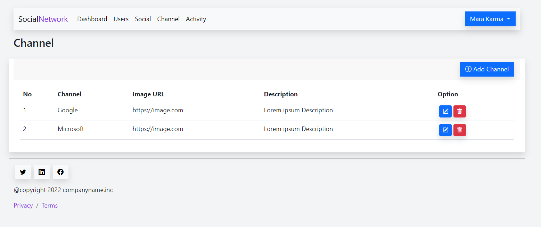Edit the Google channel row
541x227 pixels.
click(x=445, y=111)
